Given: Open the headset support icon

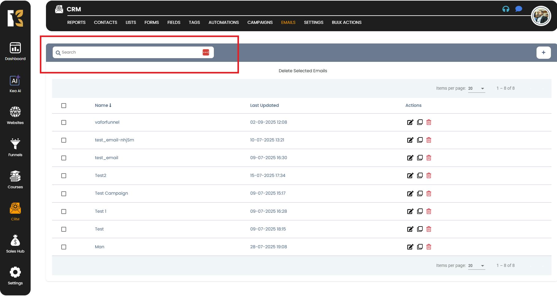Looking at the screenshot, I should tap(506, 9).
